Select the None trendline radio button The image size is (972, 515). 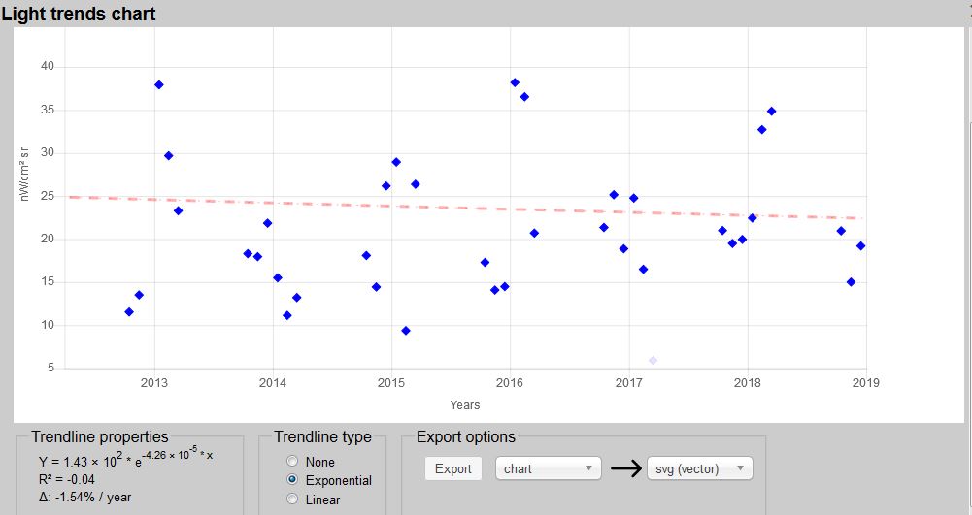(292, 462)
